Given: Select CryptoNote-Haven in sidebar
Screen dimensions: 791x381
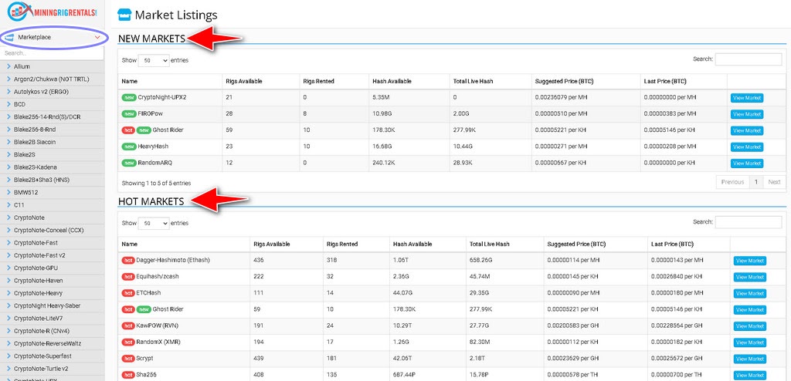Looking at the screenshot, I should tap(53, 281).
